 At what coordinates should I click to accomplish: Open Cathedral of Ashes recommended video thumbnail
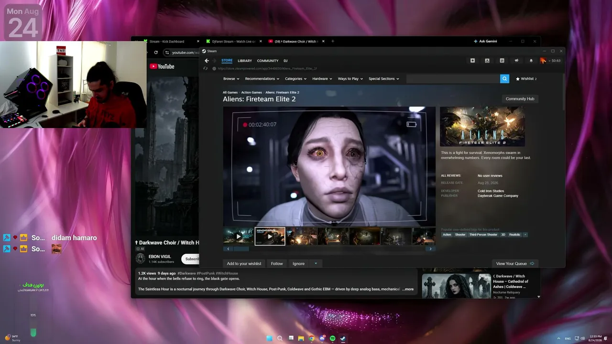pos(456,285)
